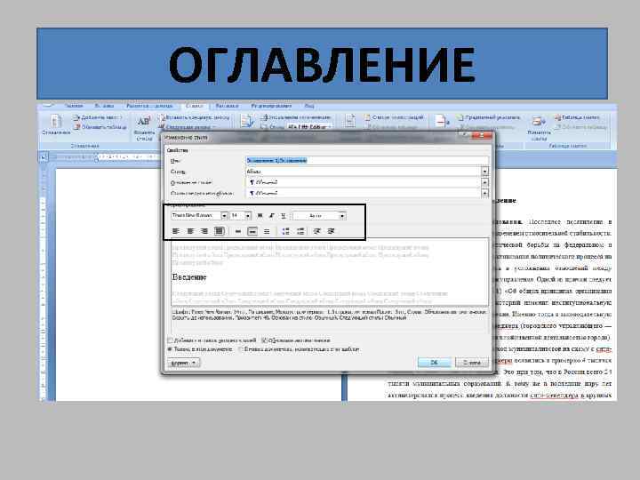
Task: Align text left in Modify Style dialog
Action: click(175, 231)
